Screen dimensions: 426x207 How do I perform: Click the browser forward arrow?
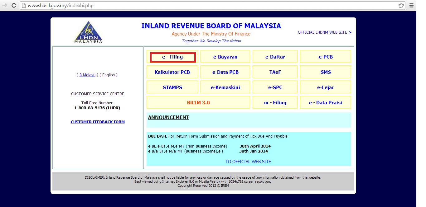(5, 5)
